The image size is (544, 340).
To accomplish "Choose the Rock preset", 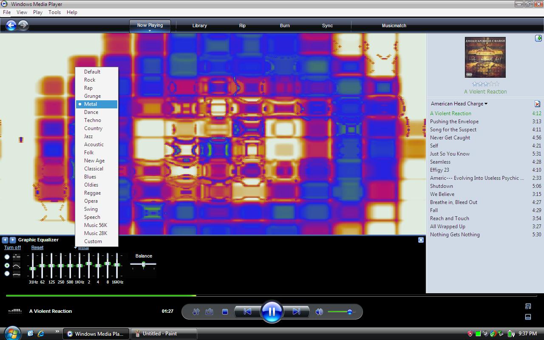I will tap(96, 80).
